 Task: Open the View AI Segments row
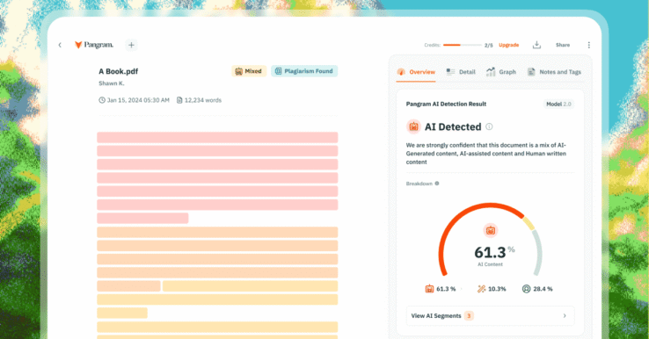490,316
